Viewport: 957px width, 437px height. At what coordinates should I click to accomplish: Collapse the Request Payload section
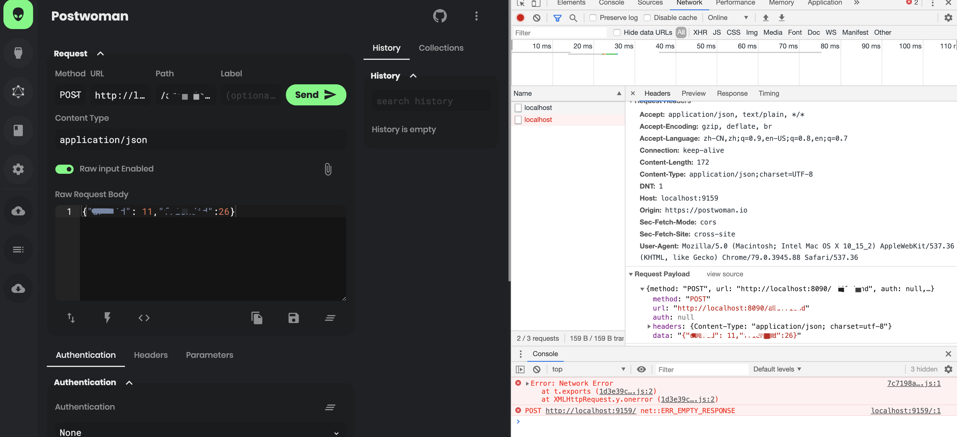(631, 274)
